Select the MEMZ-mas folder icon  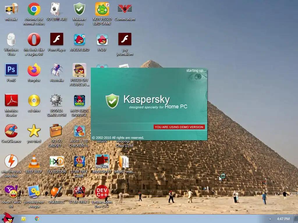[124, 161]
